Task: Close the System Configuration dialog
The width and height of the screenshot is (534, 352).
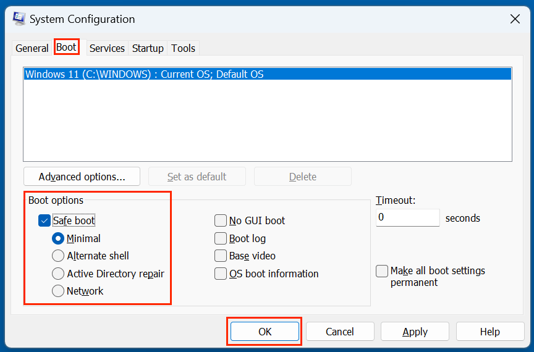Action: point(514,19)
